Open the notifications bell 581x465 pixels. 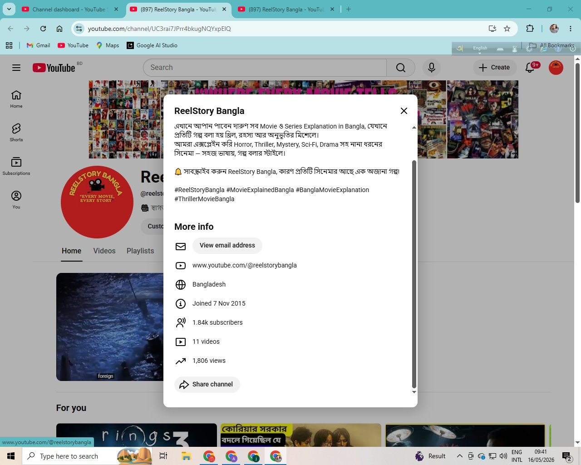(x=530, y=68)
